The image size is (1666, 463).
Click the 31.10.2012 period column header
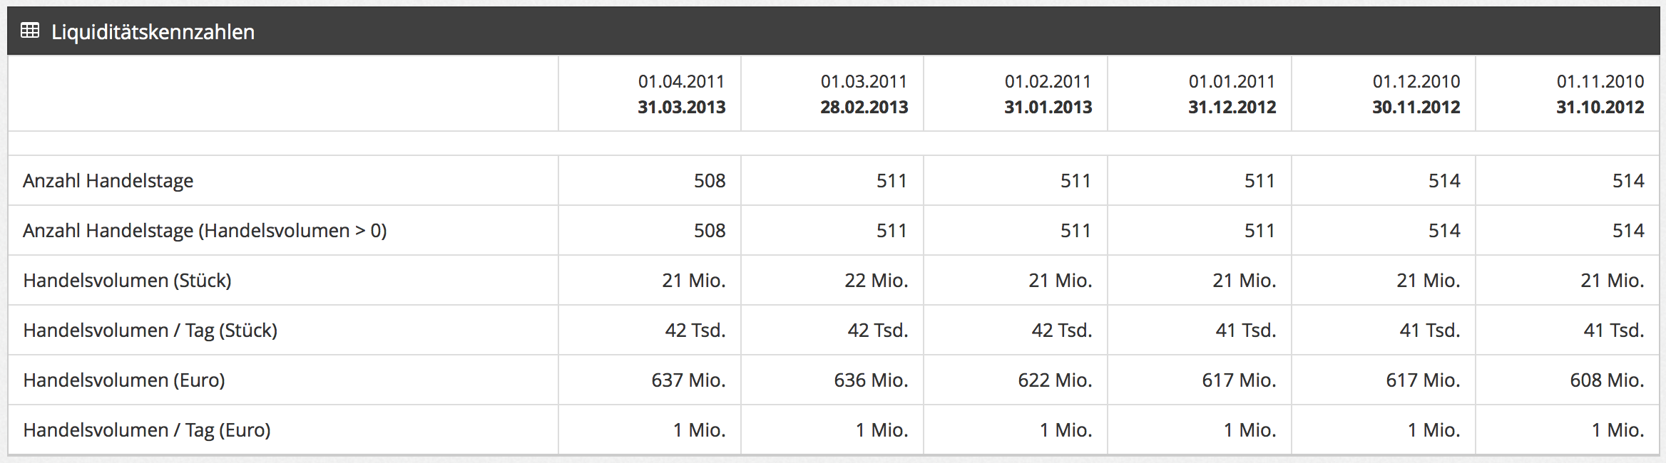click(x=1600, y=94)
